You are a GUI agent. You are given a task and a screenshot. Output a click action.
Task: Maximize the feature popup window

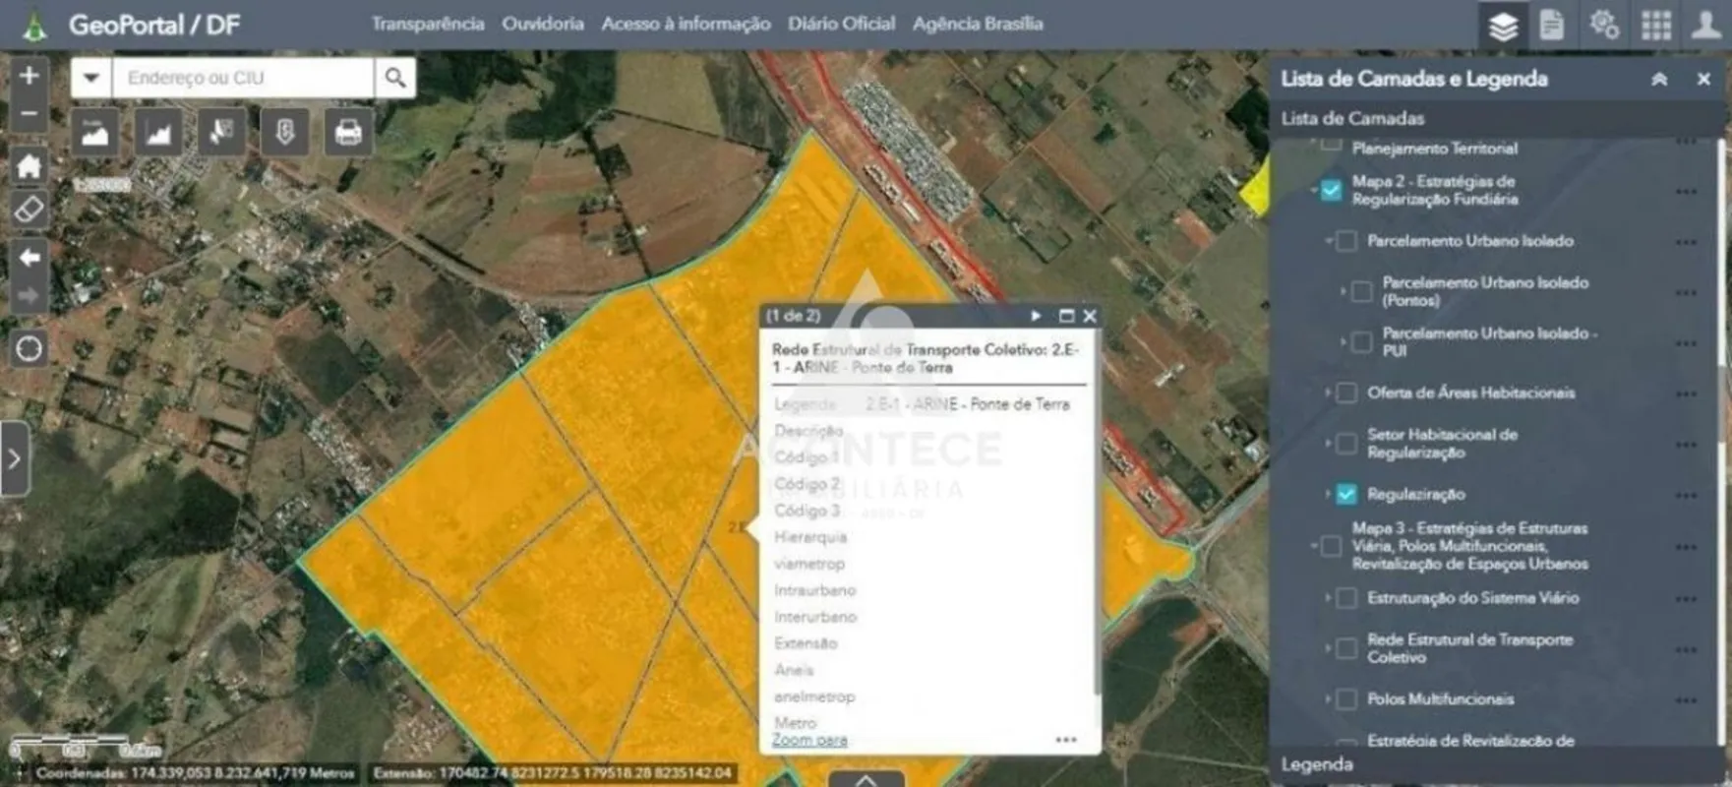click(x=1066, y=316)
